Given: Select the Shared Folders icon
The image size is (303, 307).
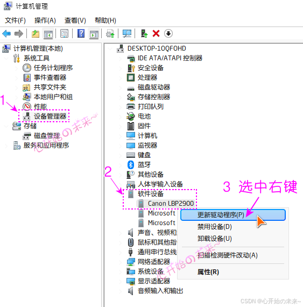Looking at the screenshot, I should (x=26, y=87).
